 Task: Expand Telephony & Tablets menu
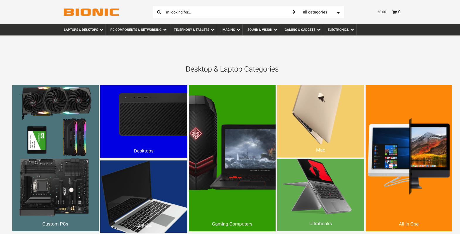point(194,30)
